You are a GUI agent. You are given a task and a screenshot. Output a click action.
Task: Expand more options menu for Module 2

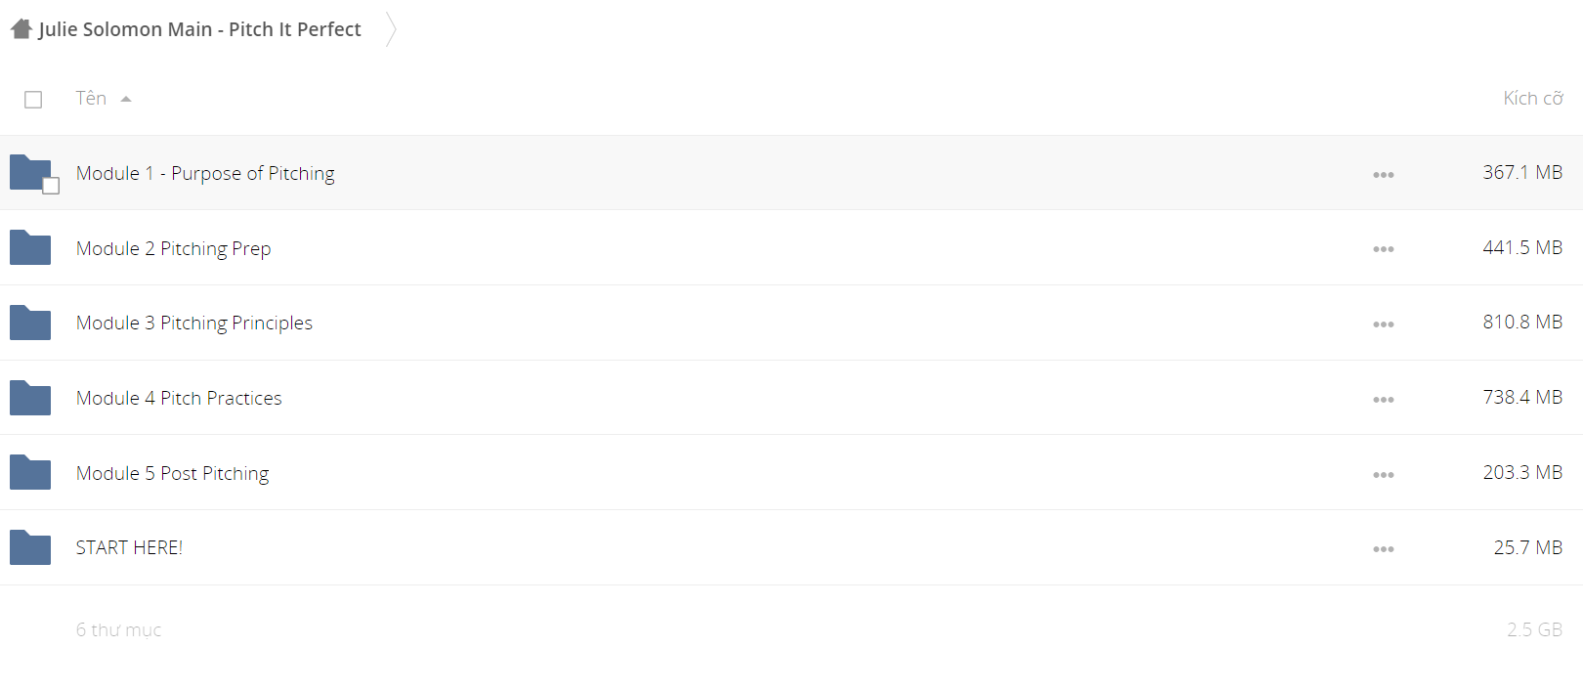[x=1383, y=249]
